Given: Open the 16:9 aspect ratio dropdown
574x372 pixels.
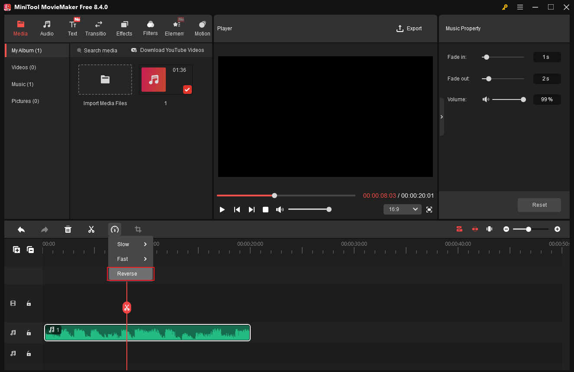Looking at the screenshot, I should point(402,209).
